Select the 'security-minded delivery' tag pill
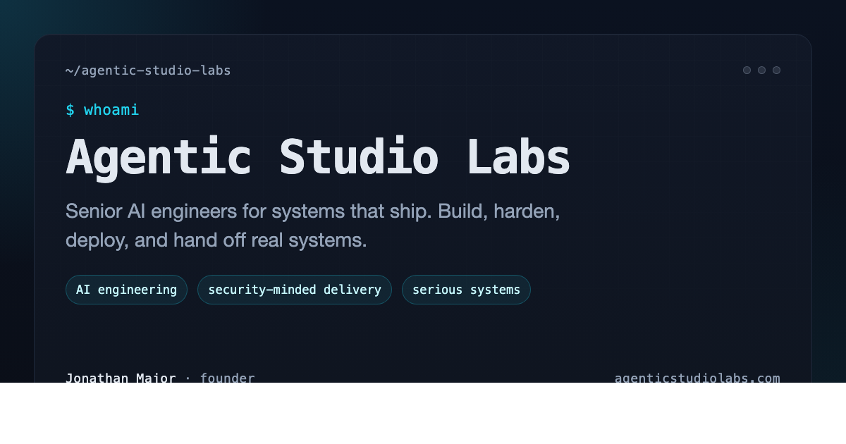This screenshot has width=846, height=444. tap(295, 290)
